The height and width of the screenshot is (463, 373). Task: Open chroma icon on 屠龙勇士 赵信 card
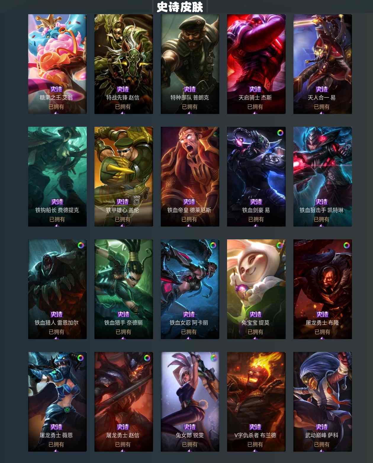click(147, 358)
